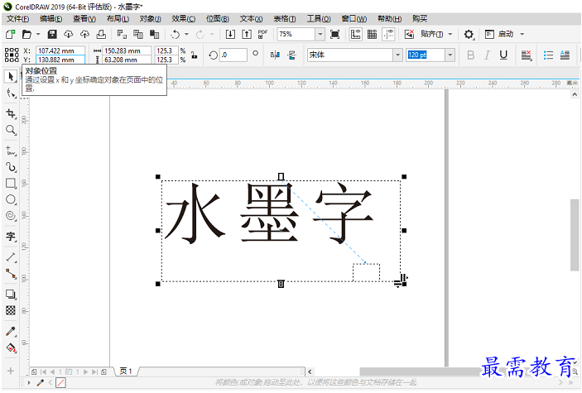Switch to the Page 1 tab
This screenshot has width=582, height=393.
(x=126, y=371)
